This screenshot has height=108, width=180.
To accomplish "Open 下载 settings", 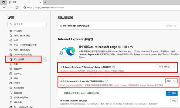I will [x=16, y=64].
